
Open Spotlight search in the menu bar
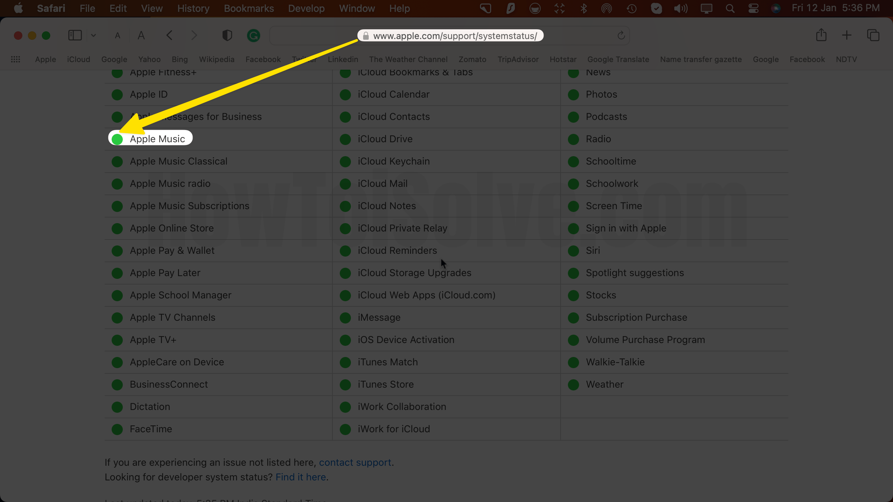tap(730, 8)
